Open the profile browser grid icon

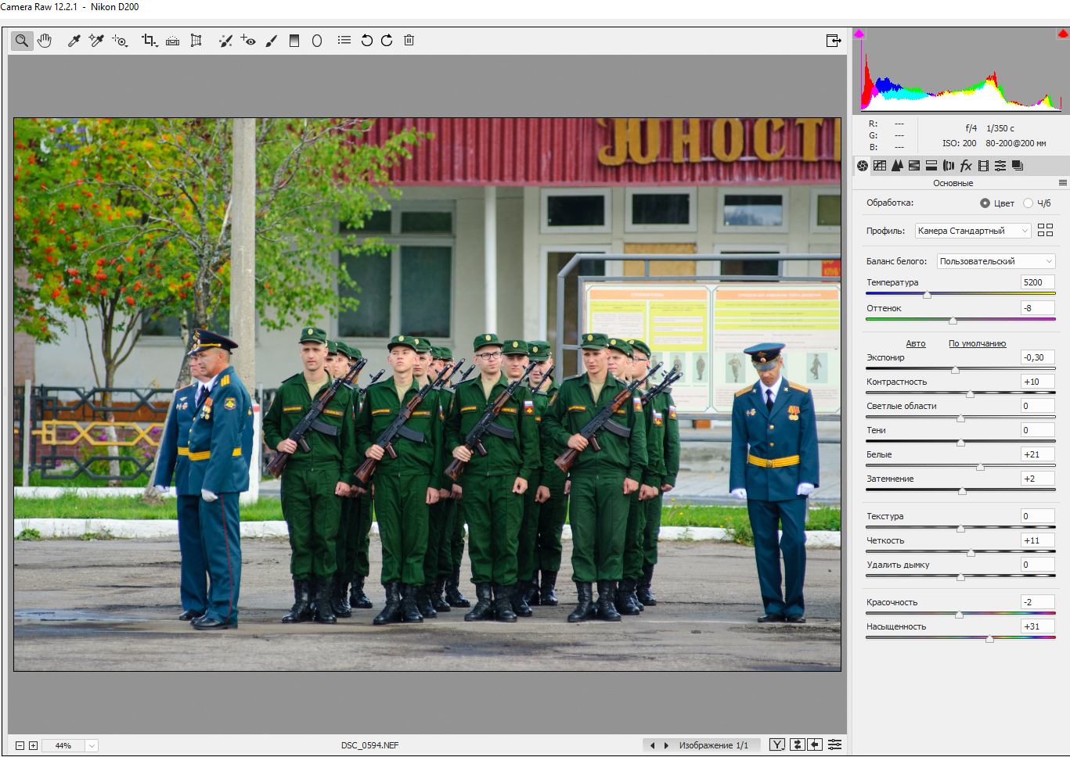(1045, 230)
